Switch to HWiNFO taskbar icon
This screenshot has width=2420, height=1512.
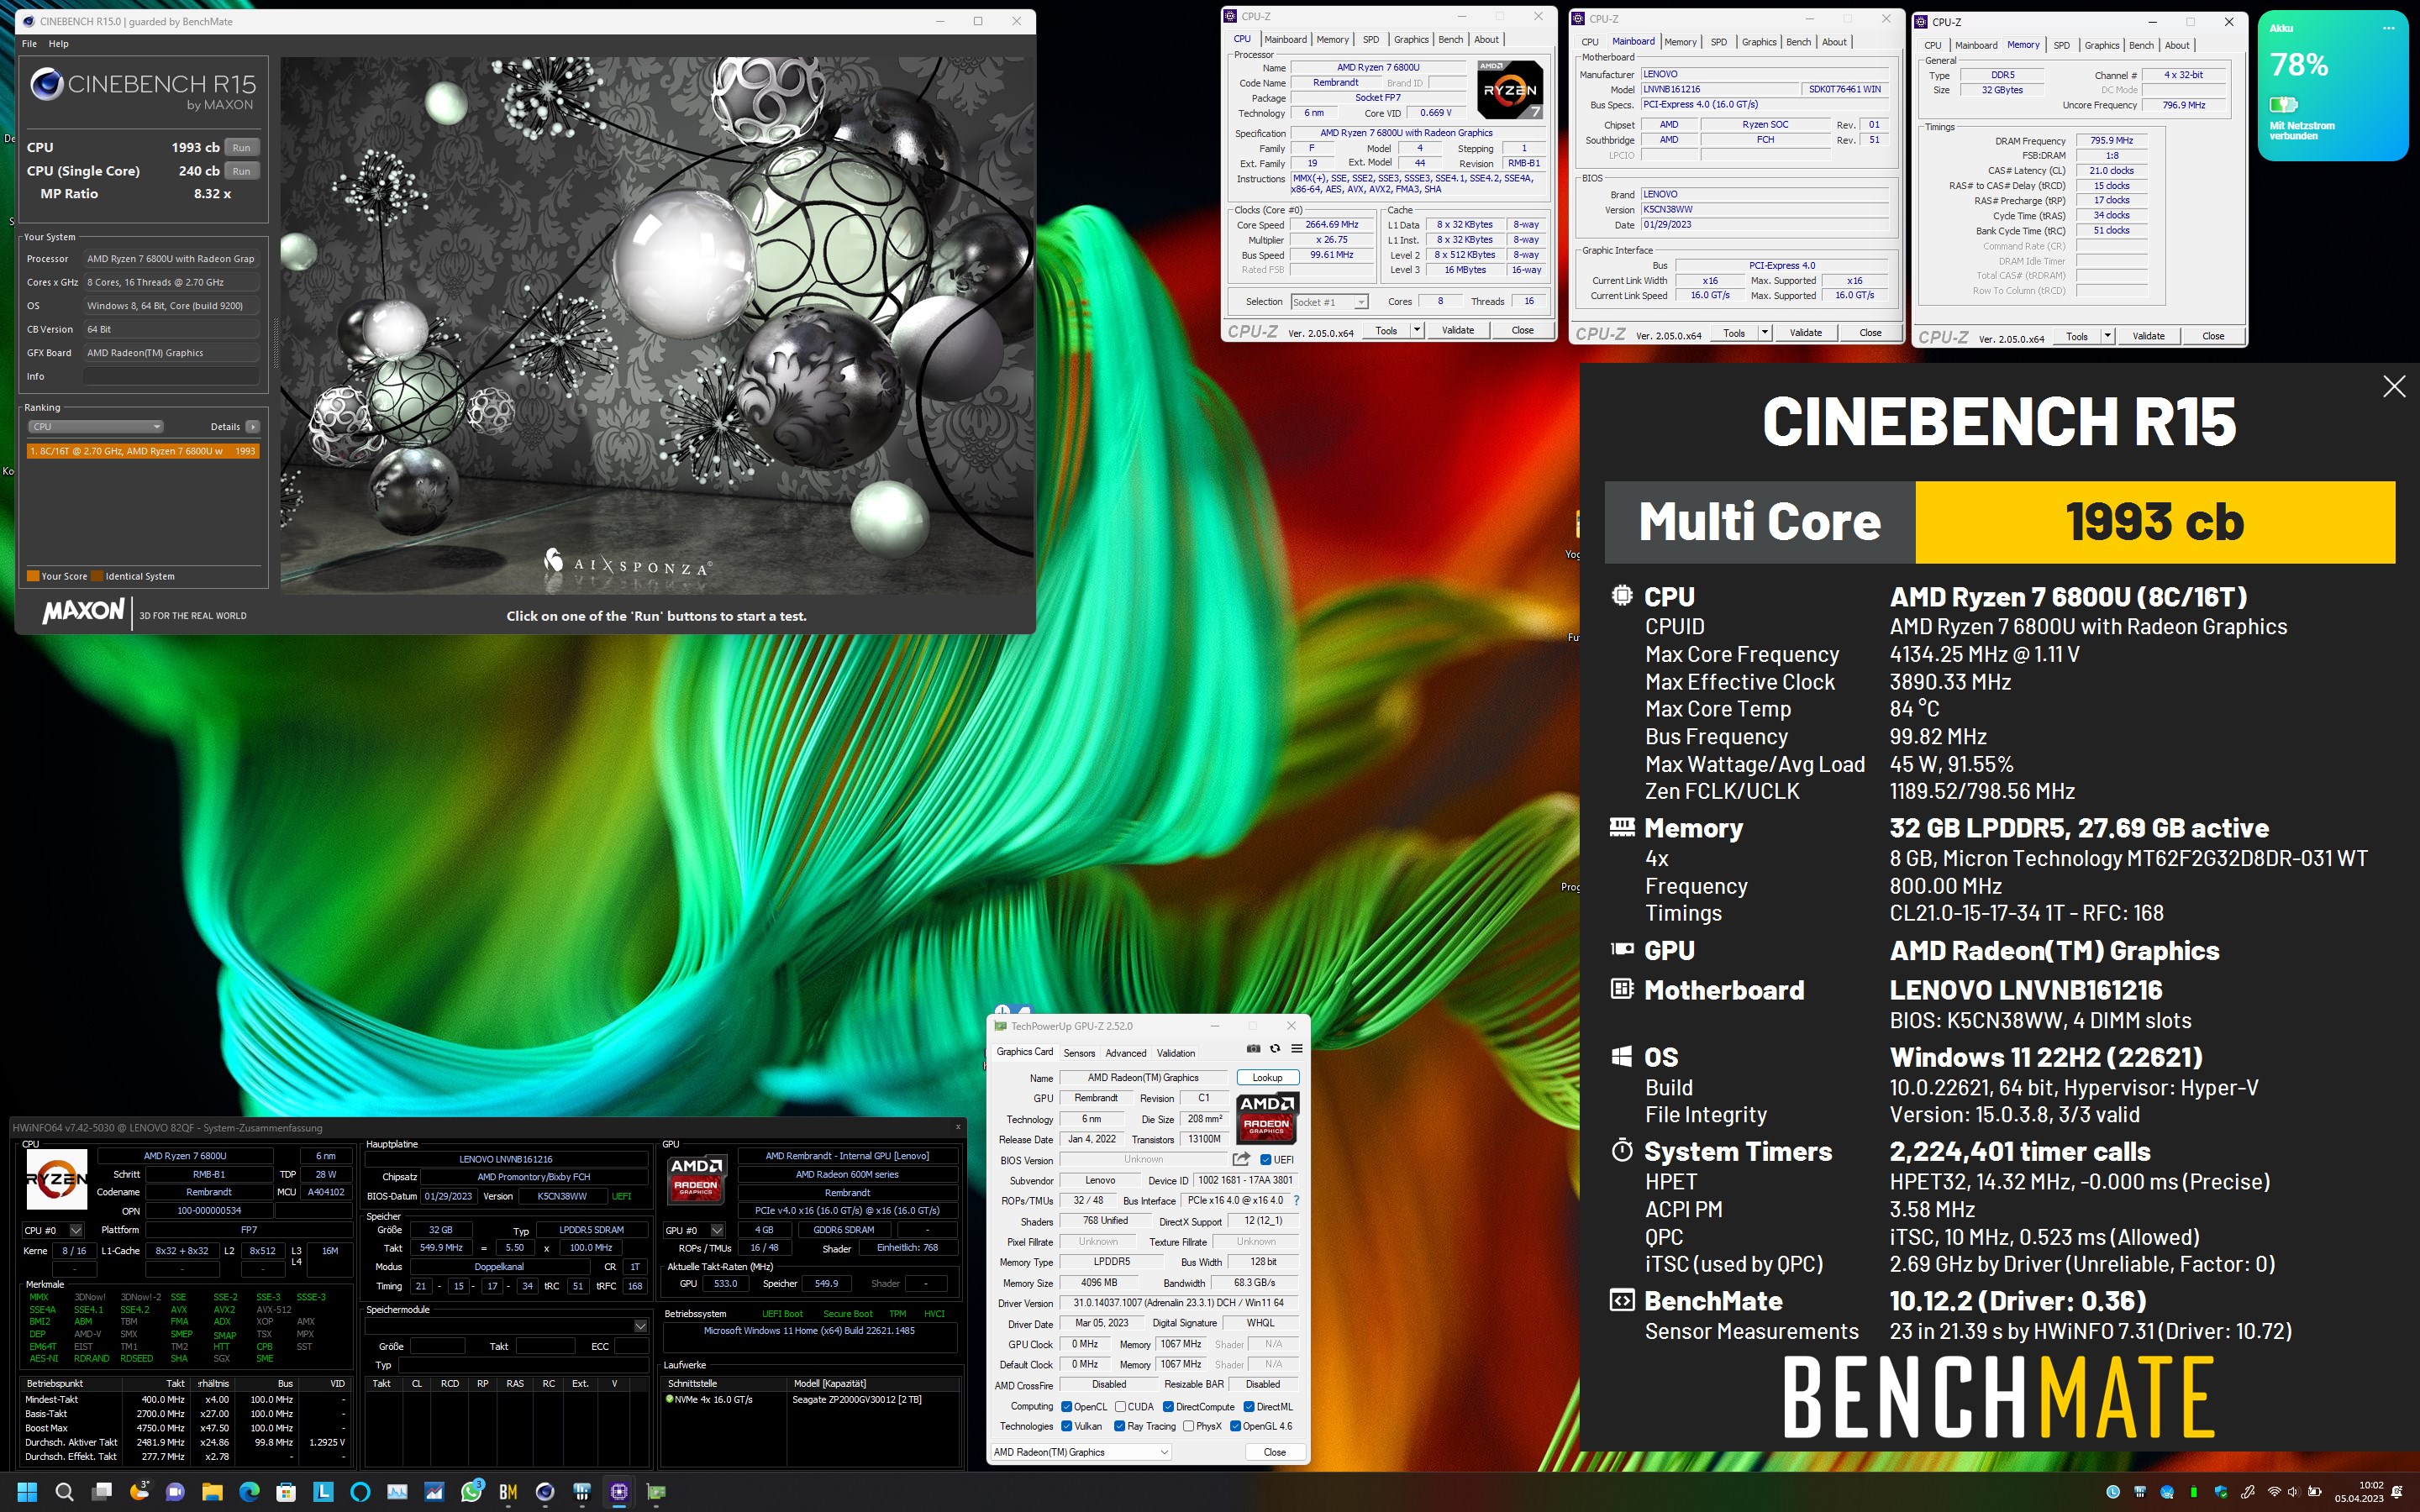[x=582, y=1492]
